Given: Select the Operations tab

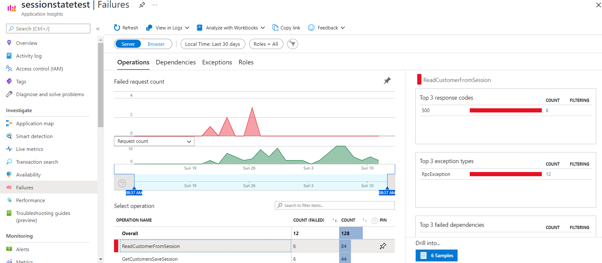Looking at the screenshot, I should pyautogui.click(x=133, y=62).
